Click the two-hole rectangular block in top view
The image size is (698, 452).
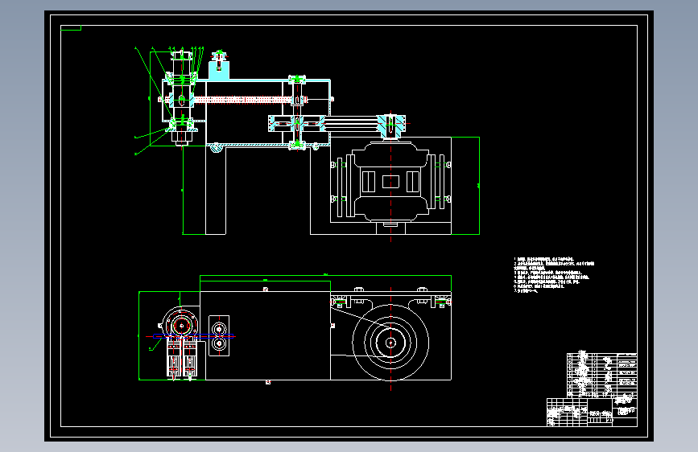[219, 336]
